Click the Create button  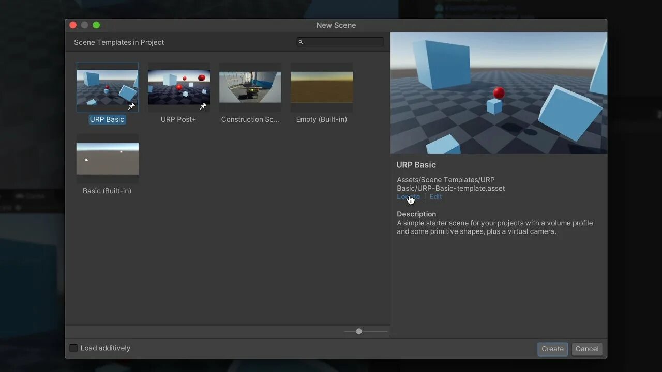[552, 349]
